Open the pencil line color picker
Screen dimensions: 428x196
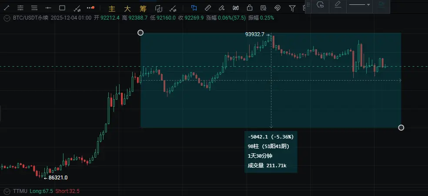click(338, 5)
